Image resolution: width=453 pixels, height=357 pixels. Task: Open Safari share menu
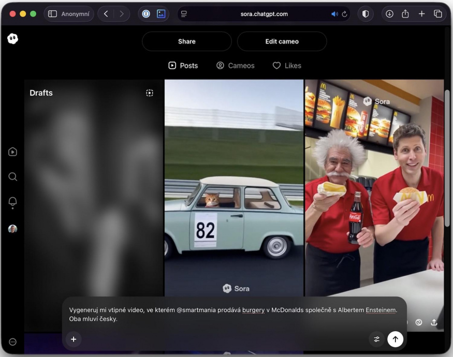[405, 14]
